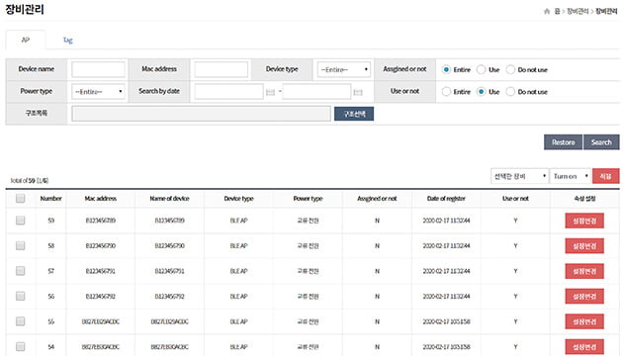Click the 장비관리 page title
The width and height of the screenshot is (623, 360).
[25, 9]
